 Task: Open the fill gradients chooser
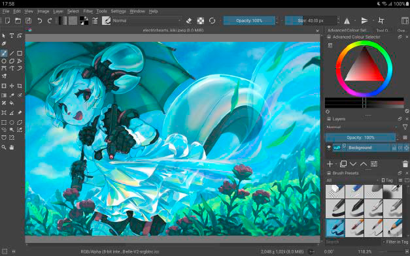(x=63, y=21)
